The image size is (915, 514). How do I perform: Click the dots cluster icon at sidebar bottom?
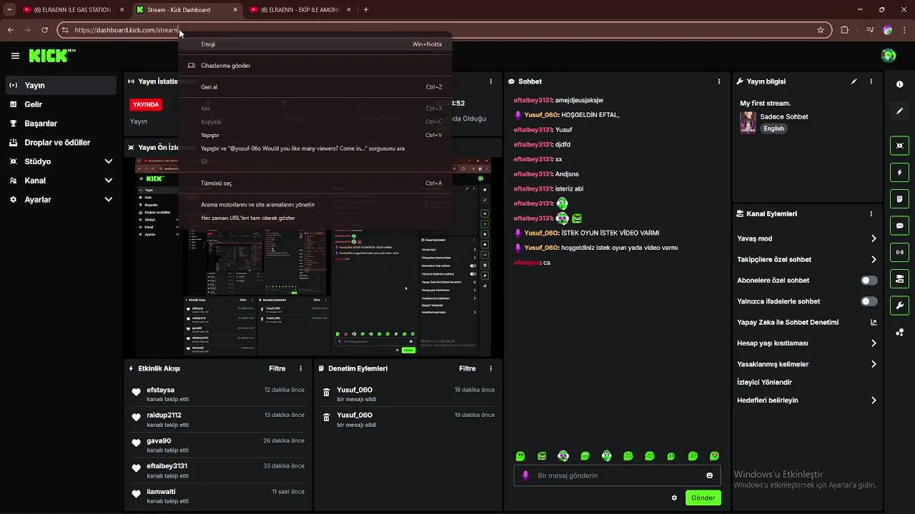click(899, 333)
